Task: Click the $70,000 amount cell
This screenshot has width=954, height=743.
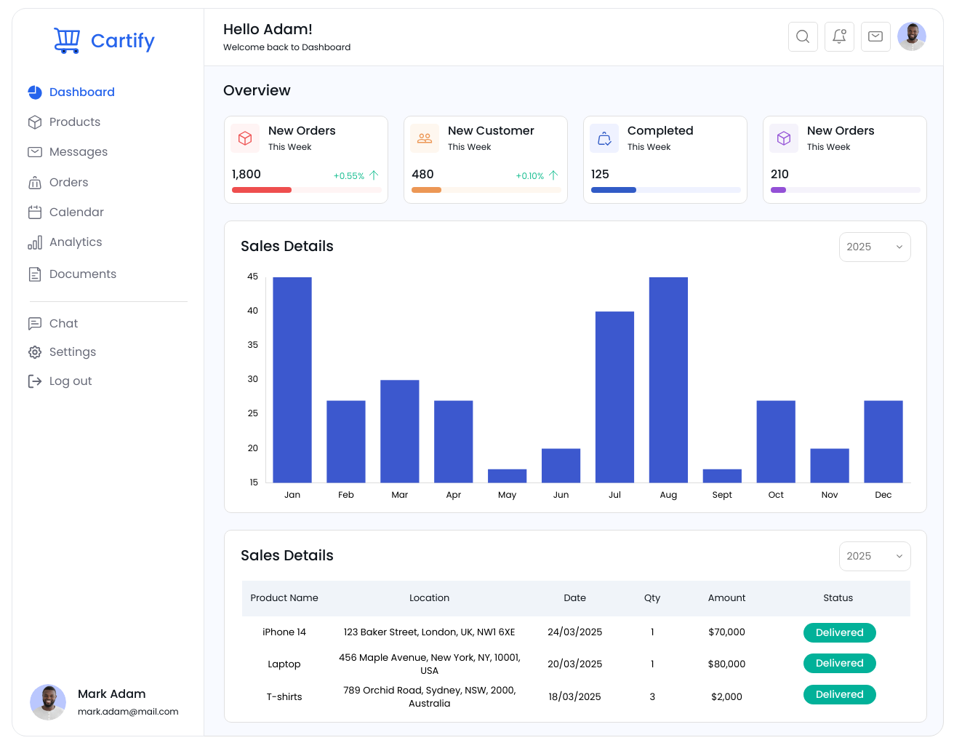Action: point(727,632)
